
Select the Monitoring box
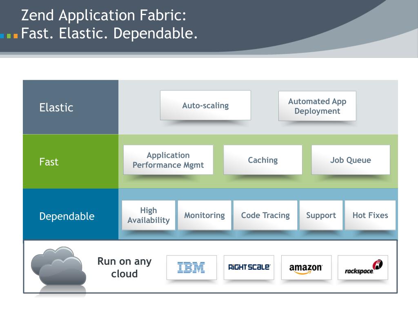tap(205, 215)
